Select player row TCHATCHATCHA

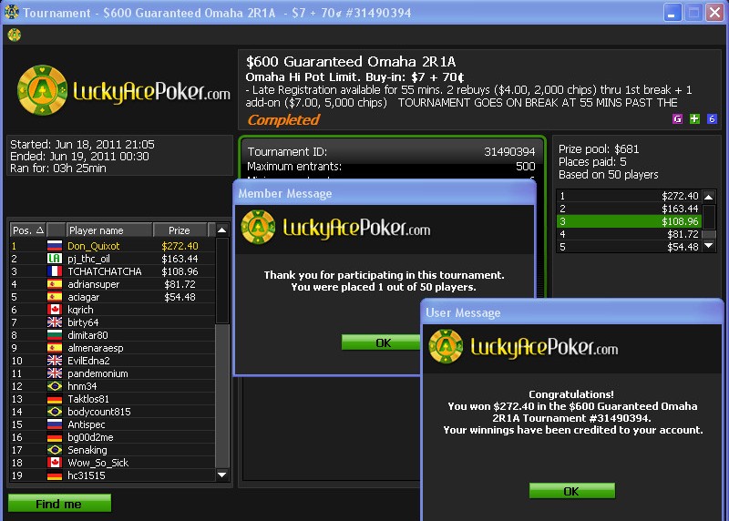click(x=112, y=271)
